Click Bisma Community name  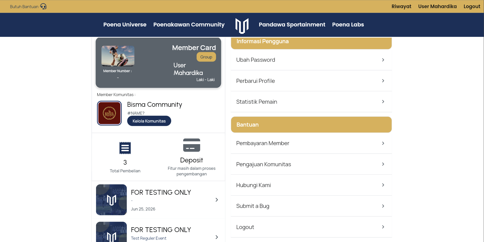pyautogui.click(x=154, y=105)
